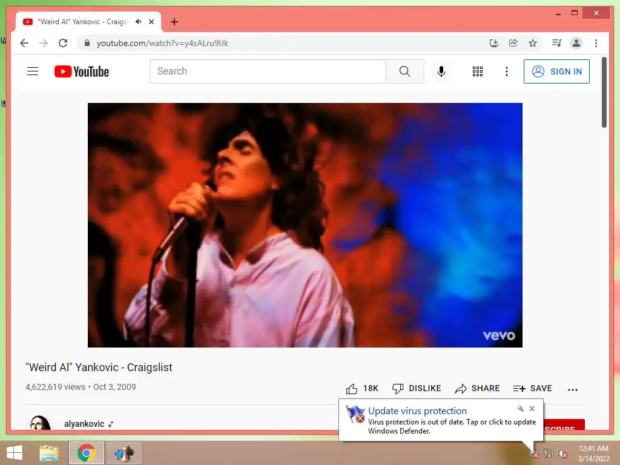The width and height of the screenshot is (620, 465).
Task: Reload the YouTube page
Action: [63, 43]
